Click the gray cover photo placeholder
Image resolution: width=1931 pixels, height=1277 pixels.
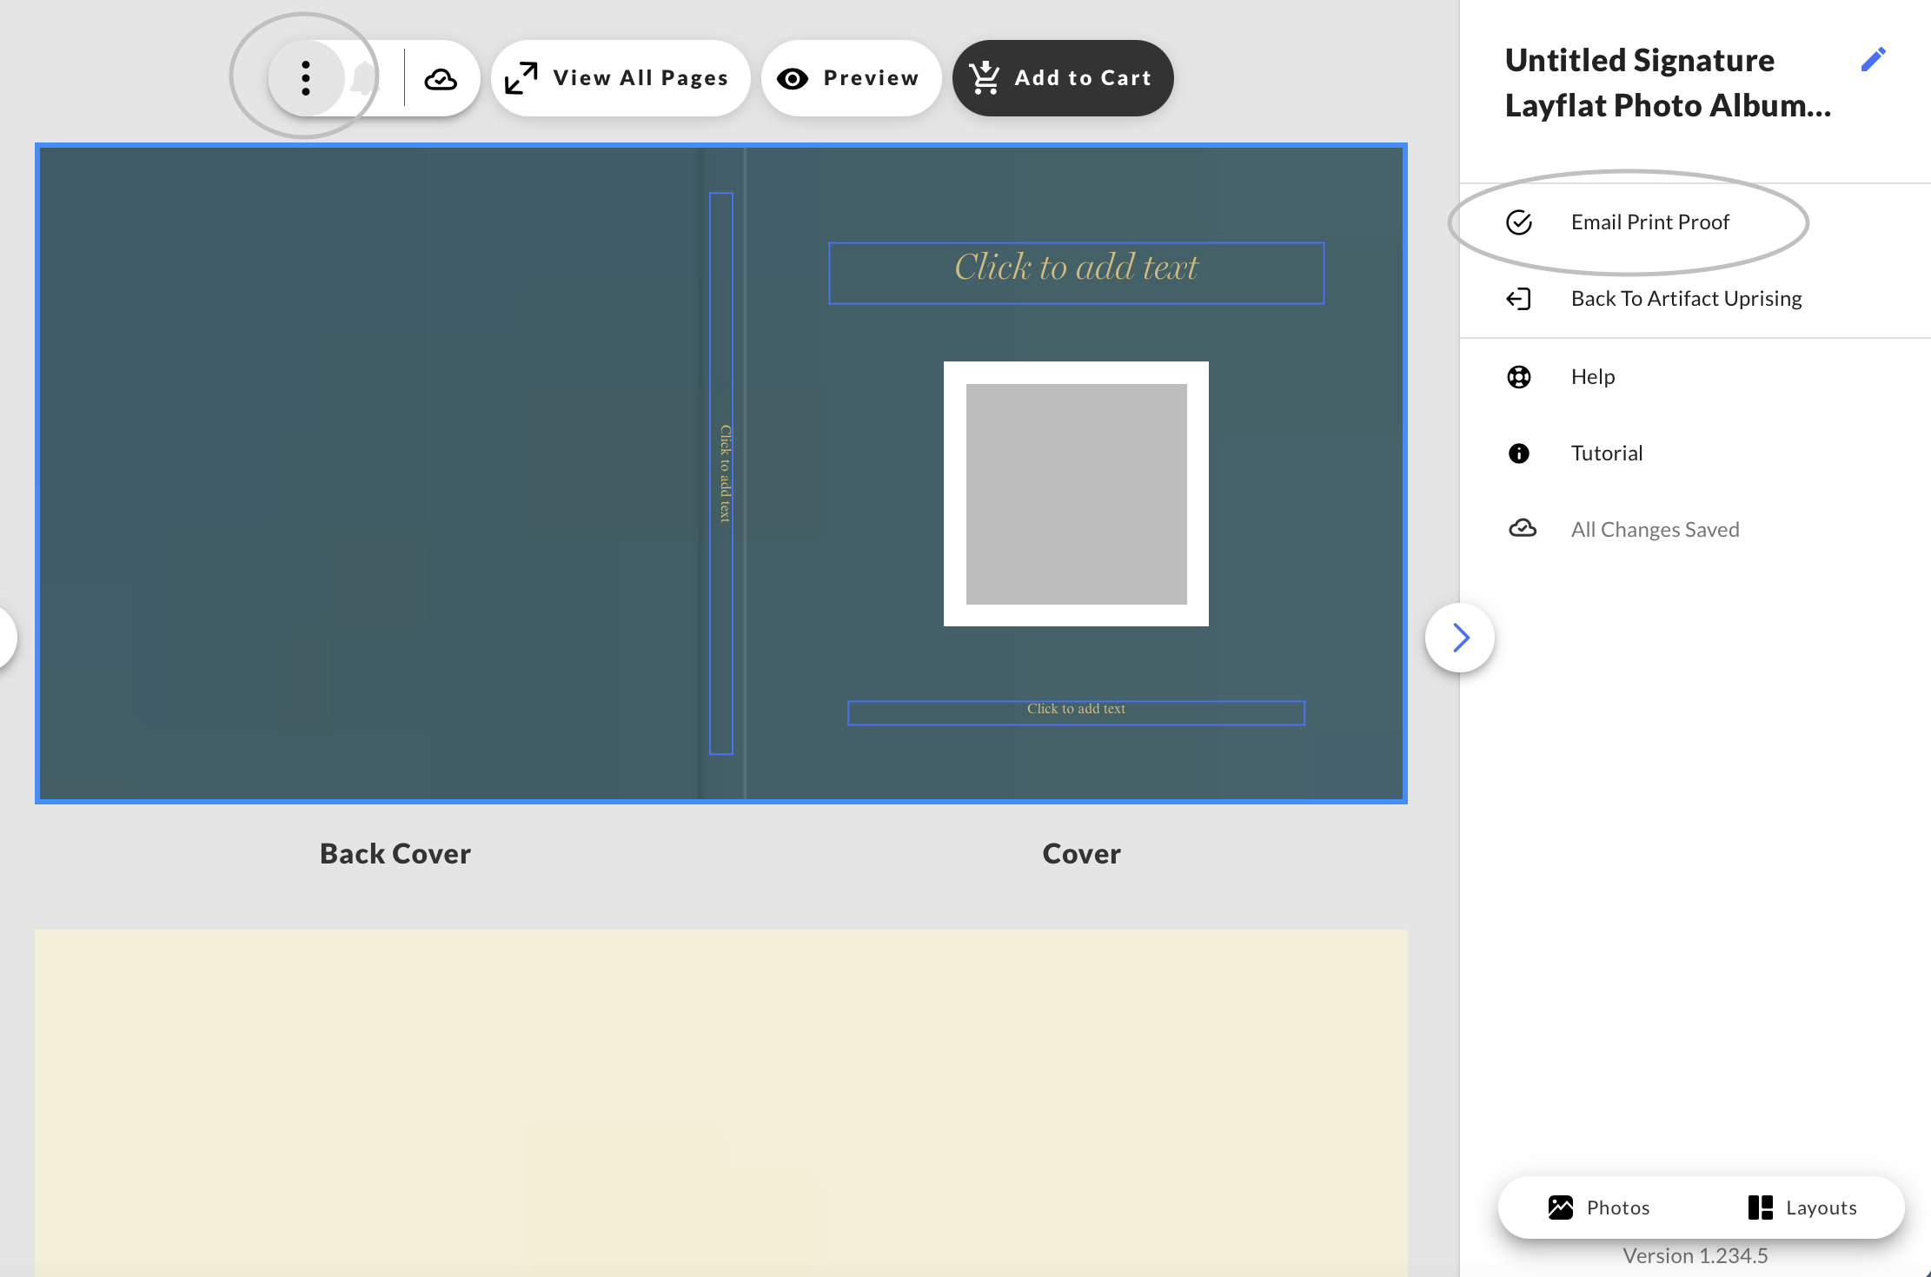[x=1076, y=493]
